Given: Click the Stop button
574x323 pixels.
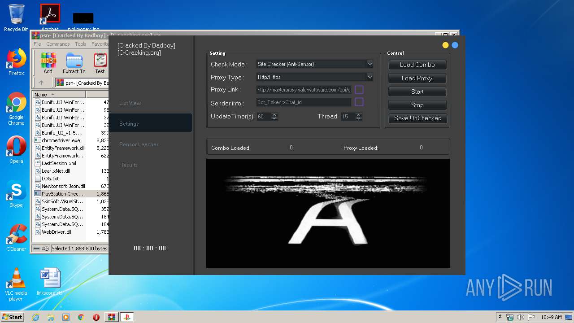Looking at the screenshot, I should [x=417, y=105].
